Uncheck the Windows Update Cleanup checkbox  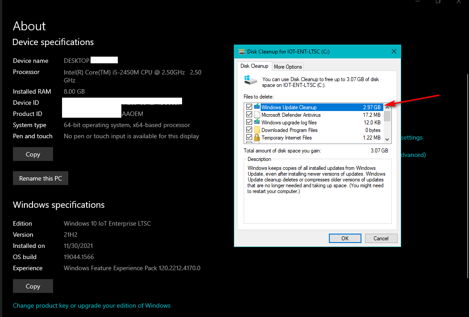pyautogui.click(x=249, y=107)
